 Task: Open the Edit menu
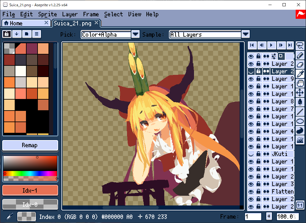tap(26, 14)
